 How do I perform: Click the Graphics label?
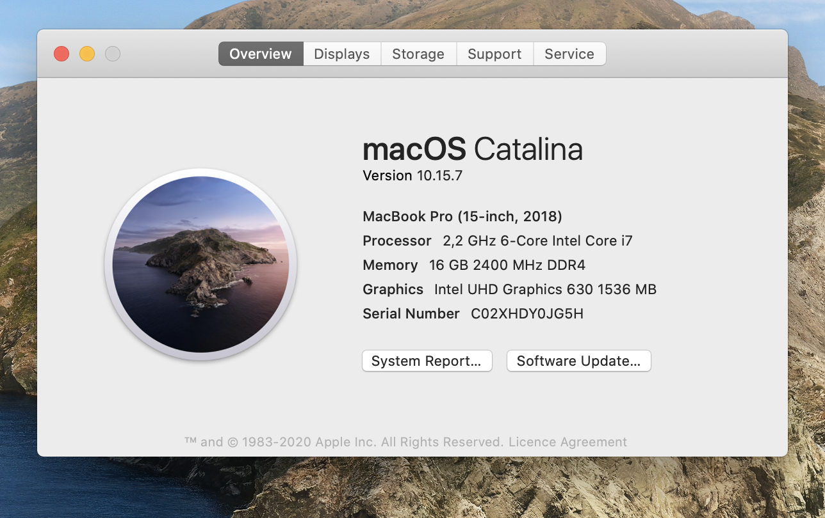click(393, 289)
